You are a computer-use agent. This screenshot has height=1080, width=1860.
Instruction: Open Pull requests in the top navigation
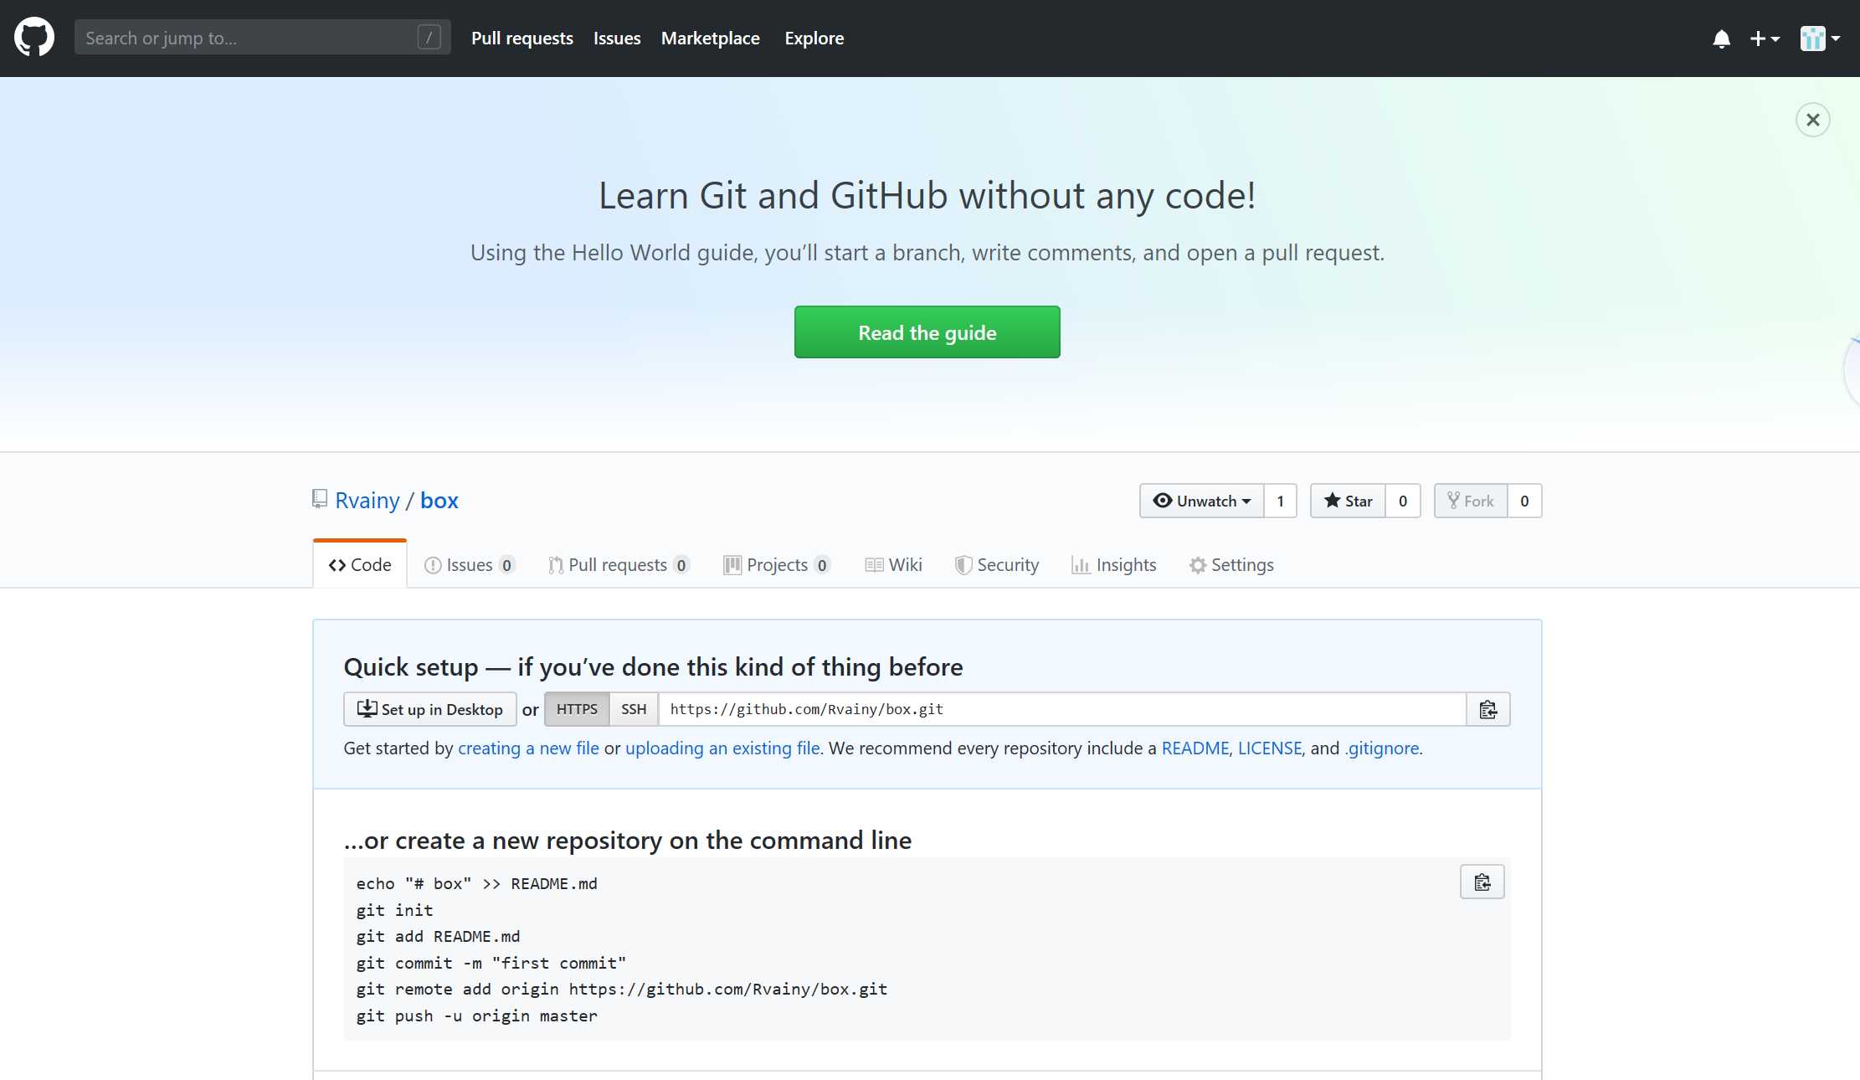pyautogui.click(x=522, y=39)
